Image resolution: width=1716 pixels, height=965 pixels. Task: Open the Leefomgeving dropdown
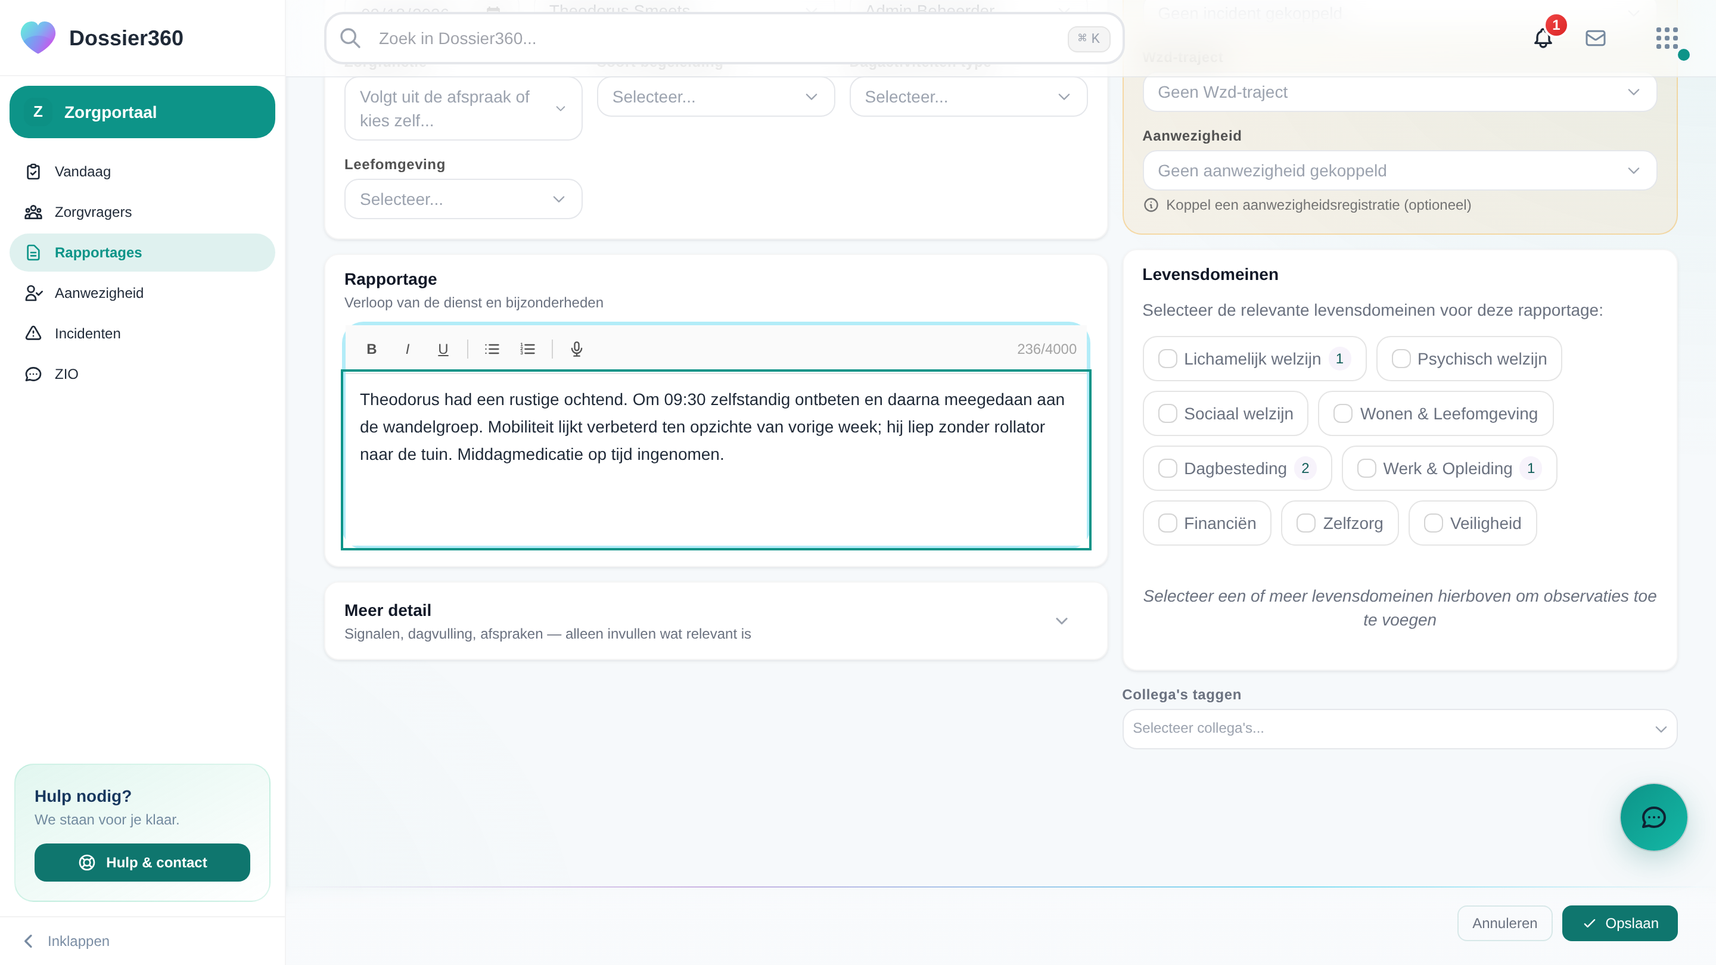(x=463, y=199)
